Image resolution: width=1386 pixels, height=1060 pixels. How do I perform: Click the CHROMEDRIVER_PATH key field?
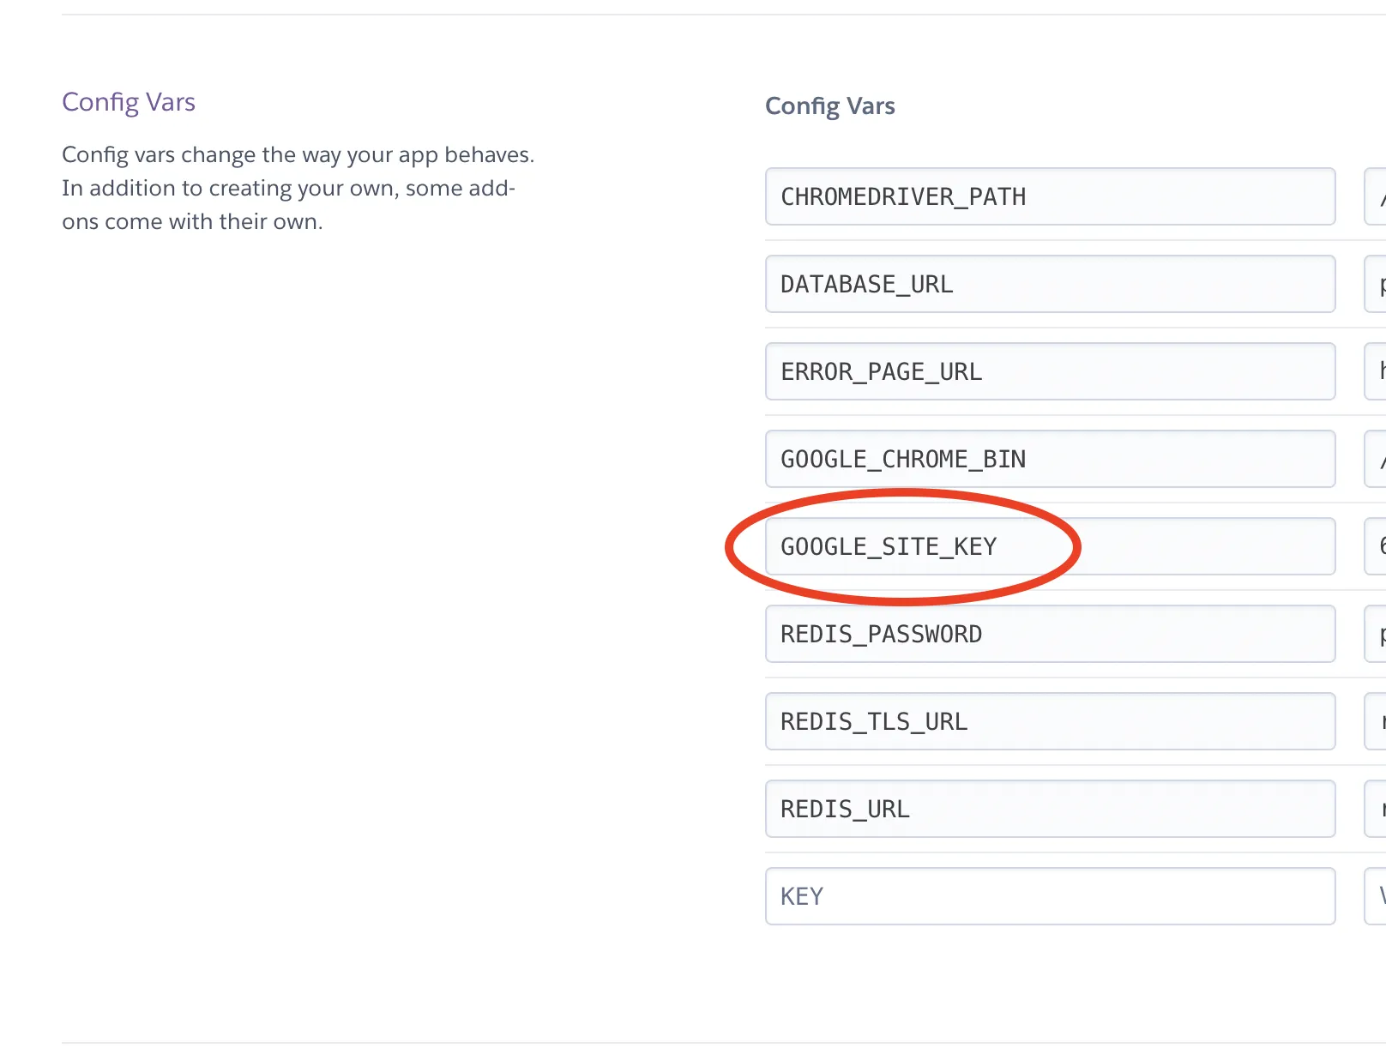coord(1049,196)
